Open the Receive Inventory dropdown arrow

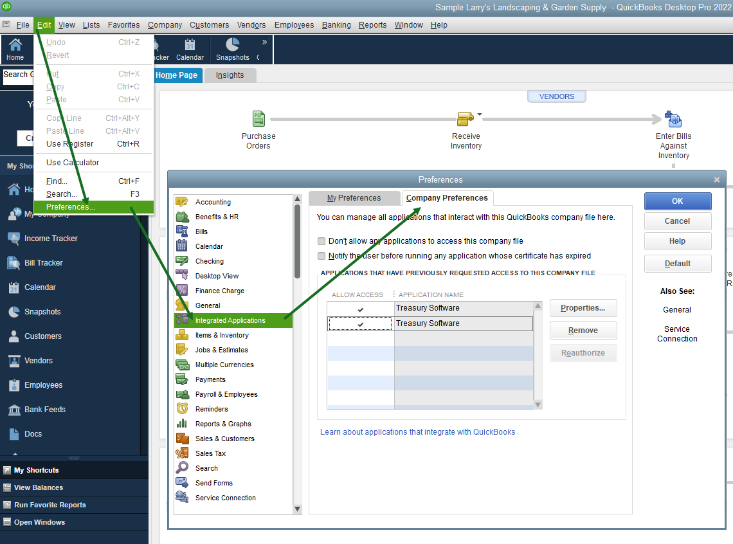coord(480,114)
